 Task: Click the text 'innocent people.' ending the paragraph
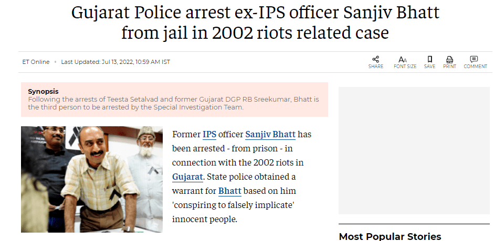tap(205, 219)
